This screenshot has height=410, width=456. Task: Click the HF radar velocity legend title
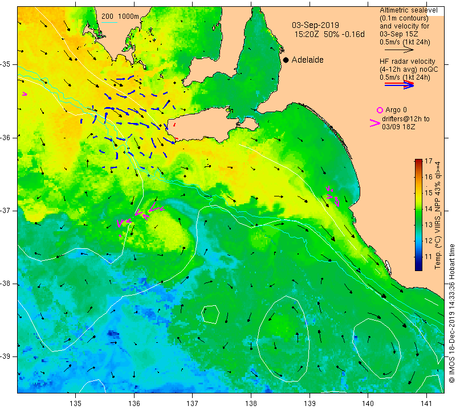(x=407, y=61)
